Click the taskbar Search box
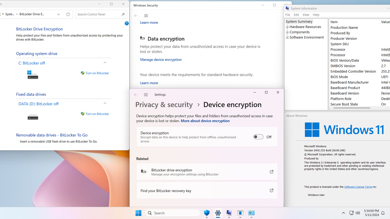 pyautogui.click(x=173, y=213)
